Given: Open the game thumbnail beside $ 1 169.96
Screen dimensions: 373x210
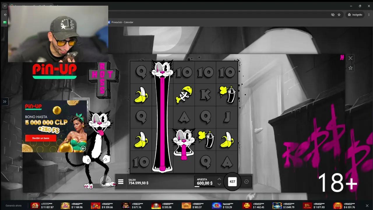Looking at the screenshot, I should point(65,206).
